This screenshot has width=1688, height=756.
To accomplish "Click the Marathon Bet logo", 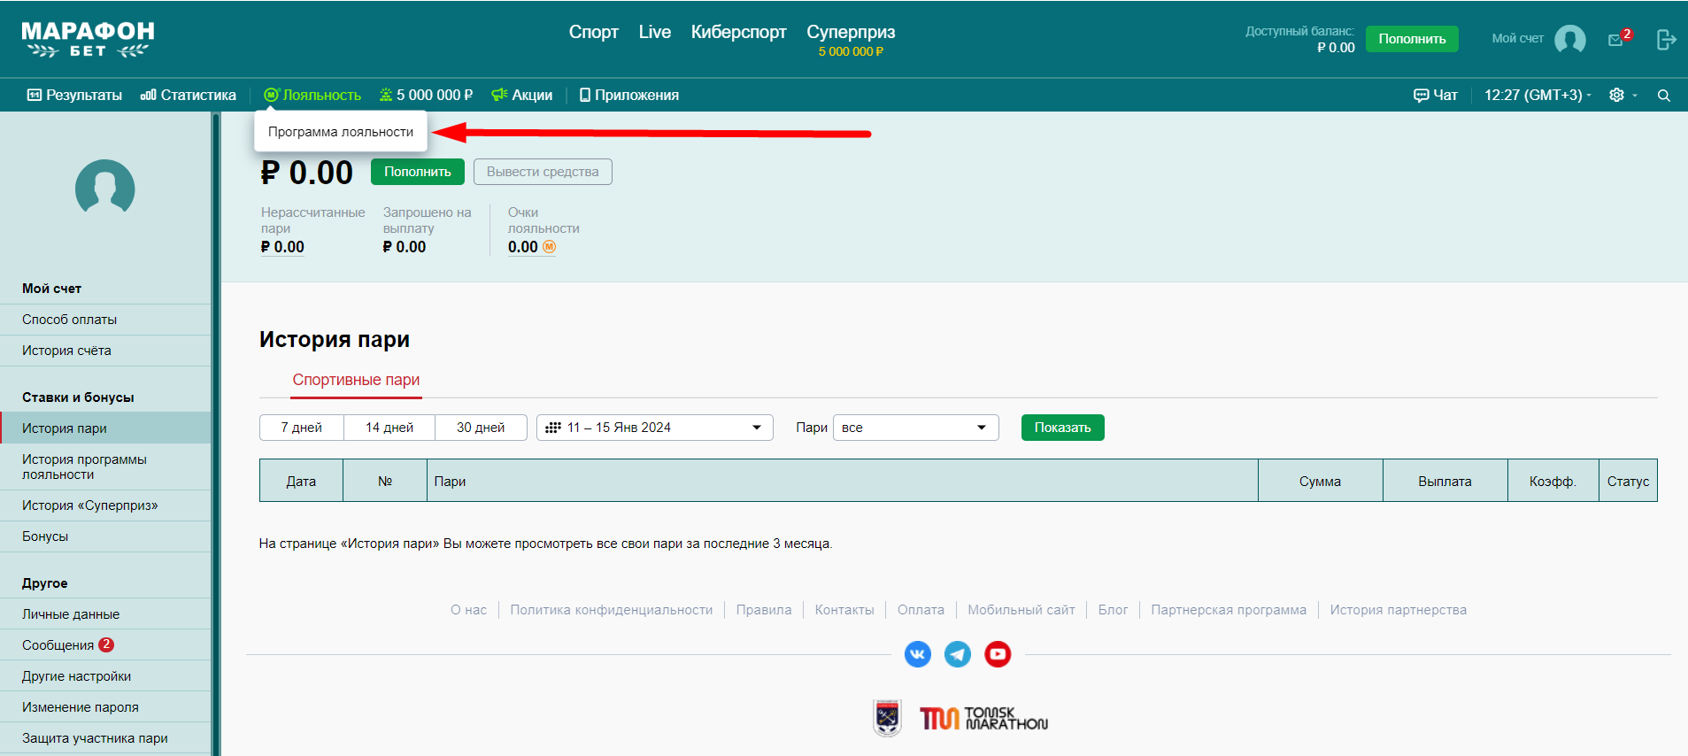I will coord(88,40).
